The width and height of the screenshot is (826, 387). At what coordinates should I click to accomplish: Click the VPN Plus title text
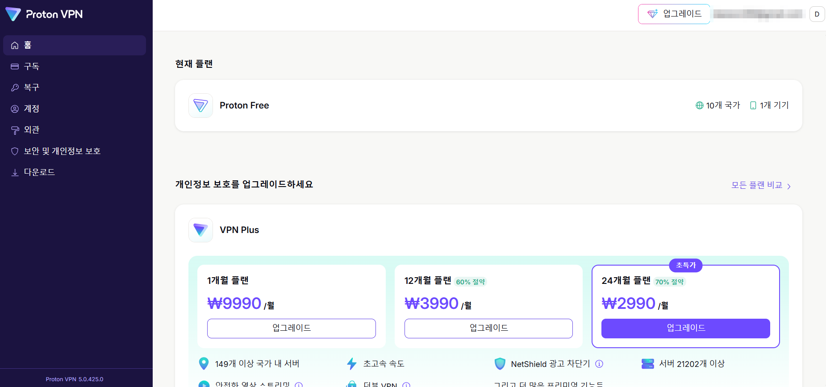point(239,230)
